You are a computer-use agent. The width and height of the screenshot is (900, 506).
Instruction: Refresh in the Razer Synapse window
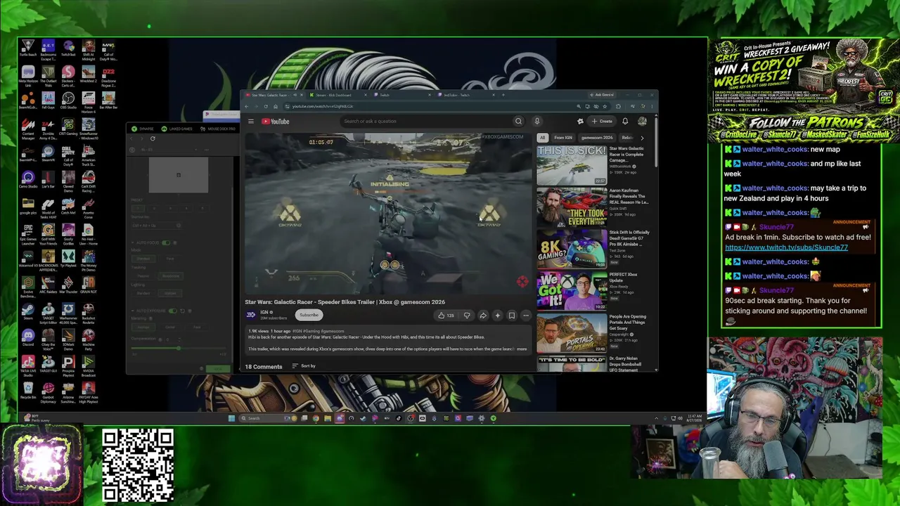(x=153, y=138)
